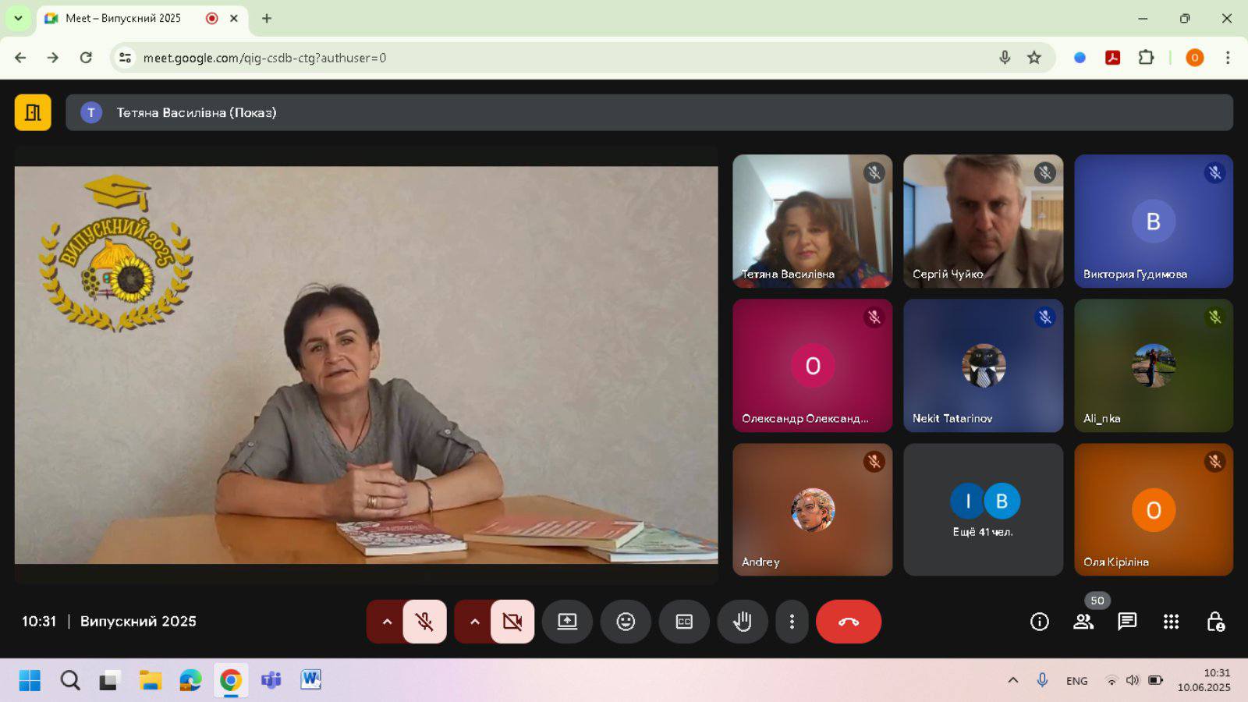Expand audio settings chevron

click(386, 622)
